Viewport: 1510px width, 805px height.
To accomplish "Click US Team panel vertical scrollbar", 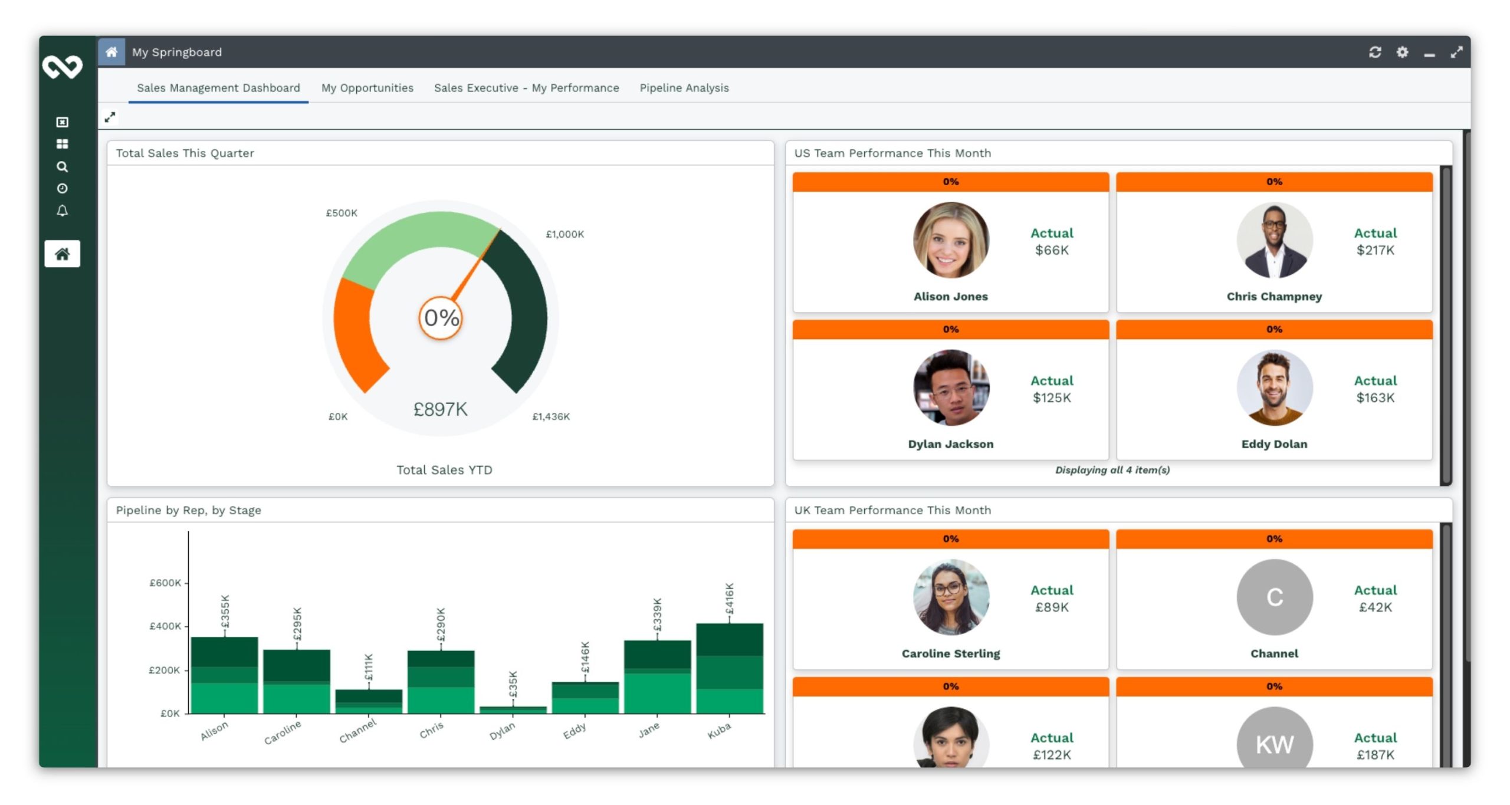I will pos(1445,324).
